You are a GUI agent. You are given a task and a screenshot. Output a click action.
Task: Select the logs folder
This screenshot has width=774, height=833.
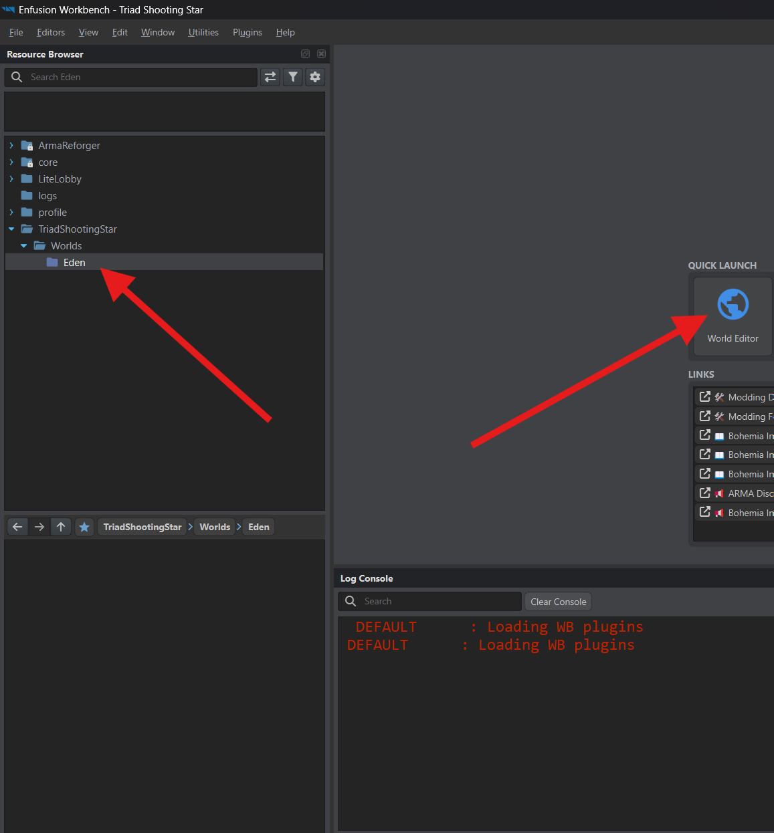47,195
